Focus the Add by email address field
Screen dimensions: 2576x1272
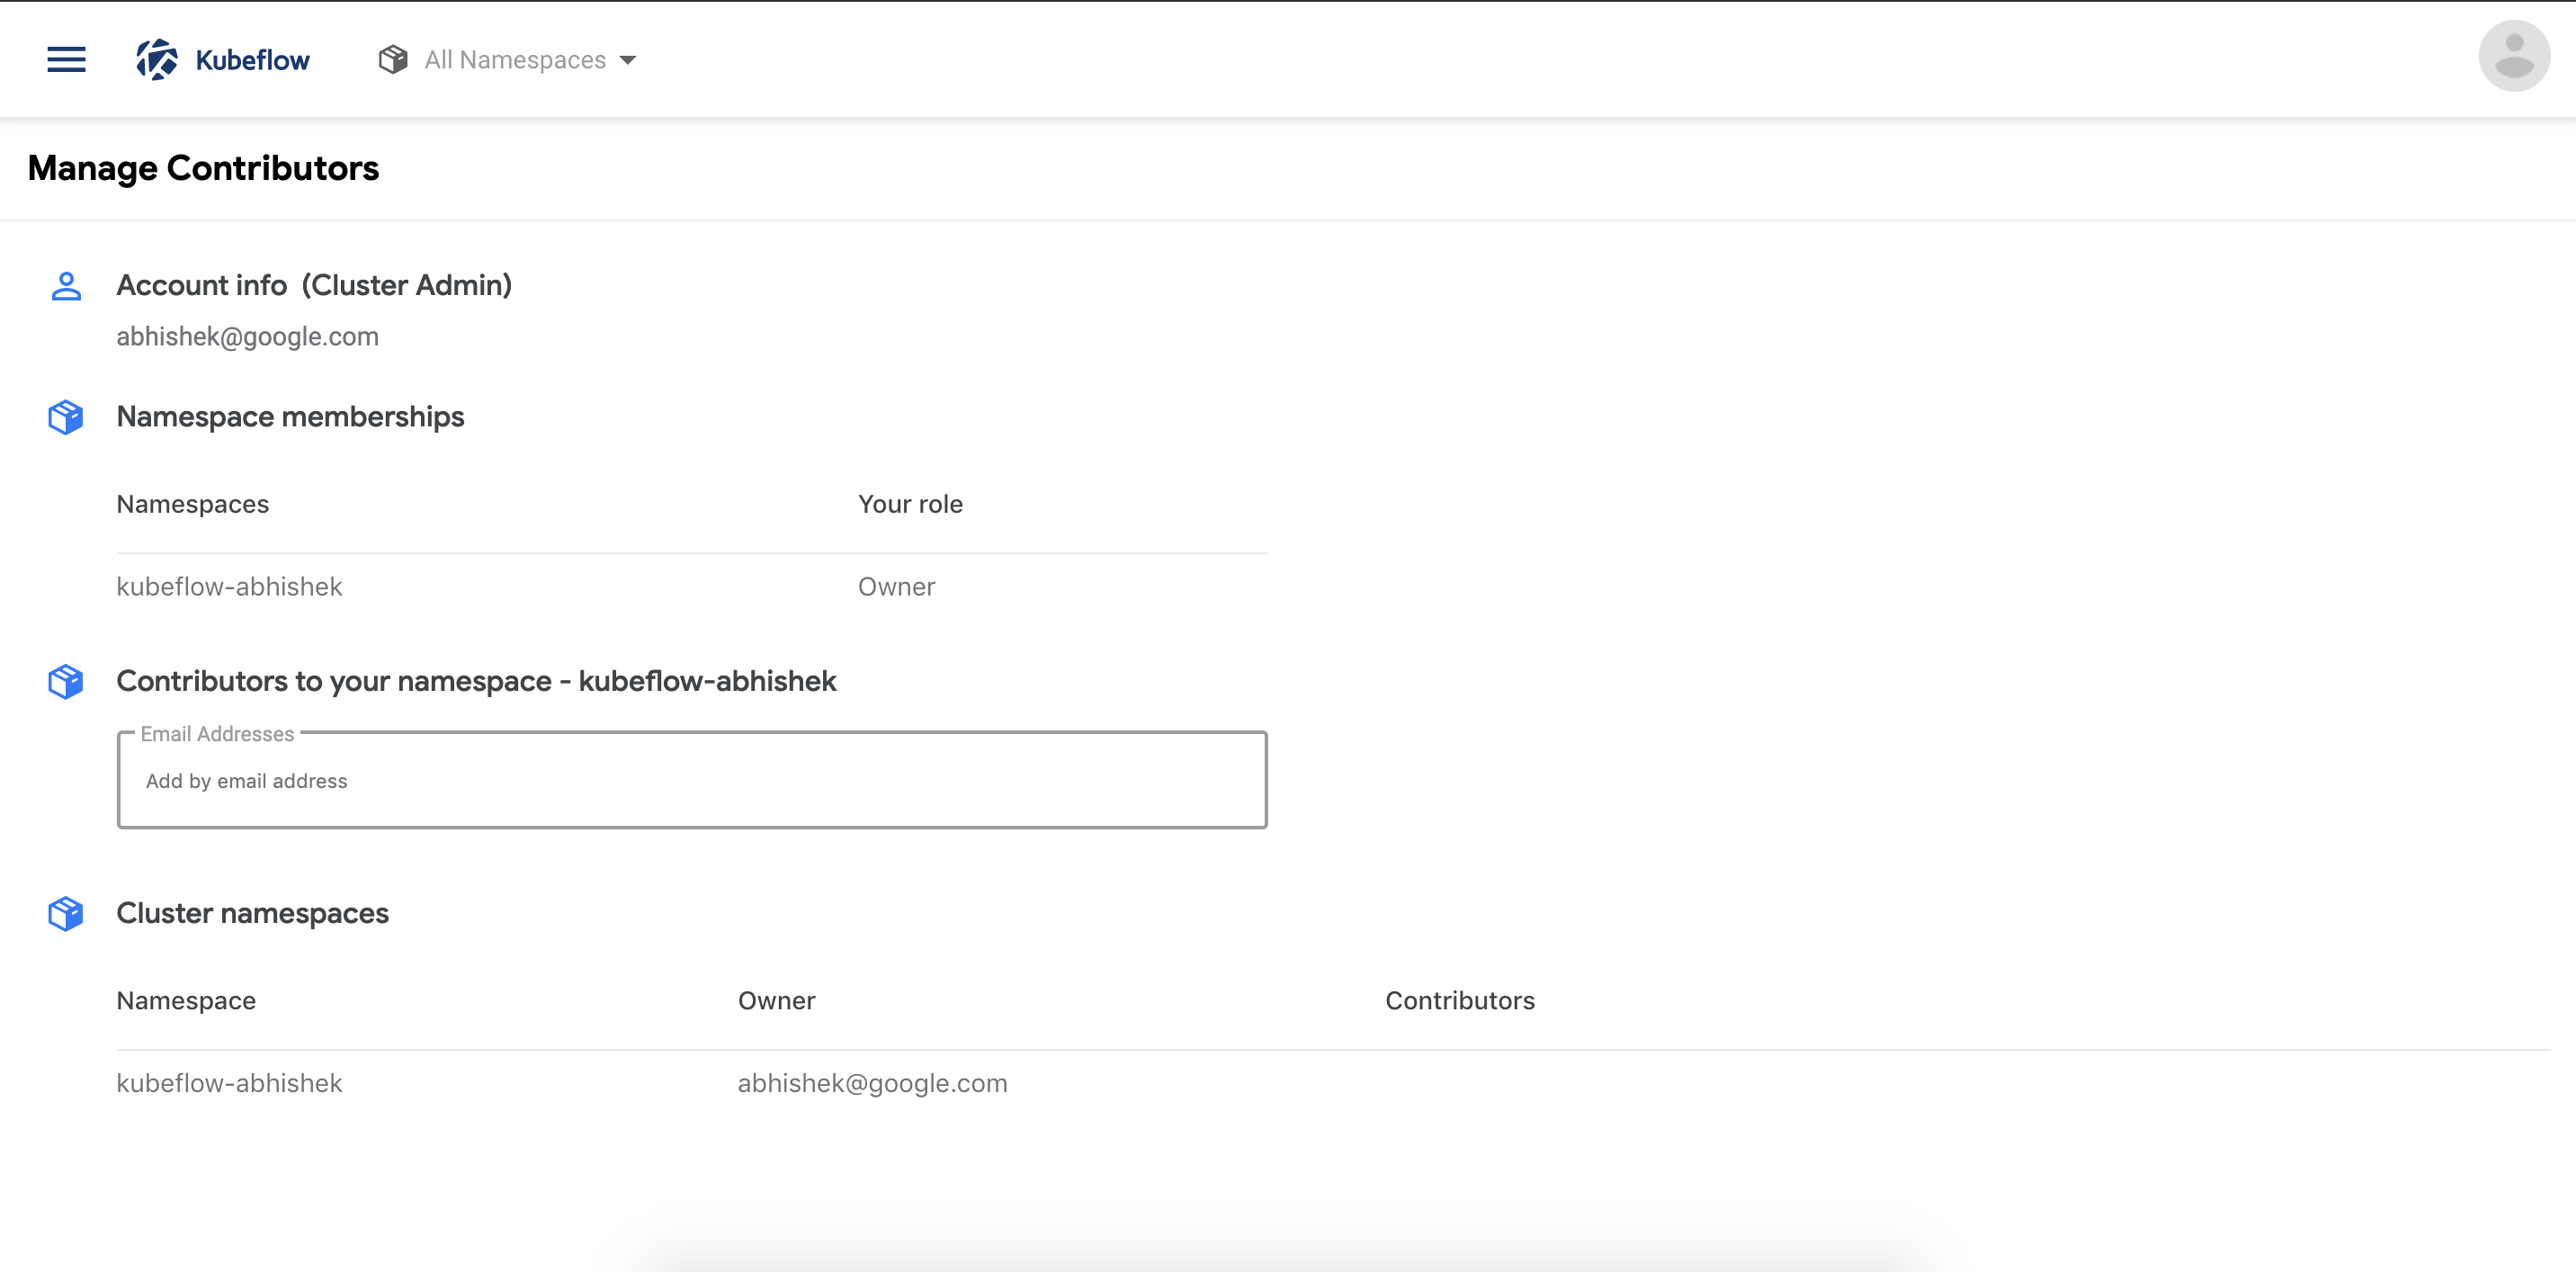pos(692,780)
